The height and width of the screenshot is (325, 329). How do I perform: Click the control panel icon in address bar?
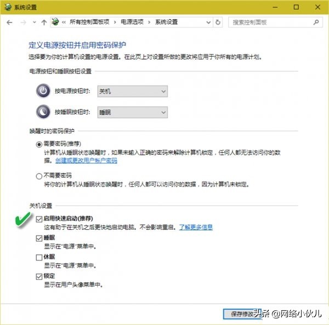coord(55,22)
